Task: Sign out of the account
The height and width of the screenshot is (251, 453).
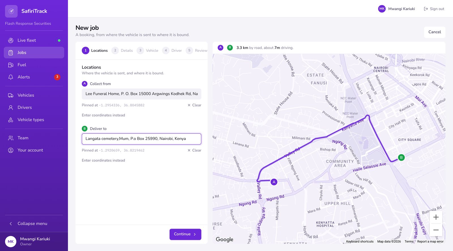Action: click(434, 9)
